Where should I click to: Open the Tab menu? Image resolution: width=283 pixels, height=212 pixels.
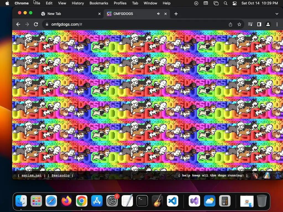pos(135,3)
